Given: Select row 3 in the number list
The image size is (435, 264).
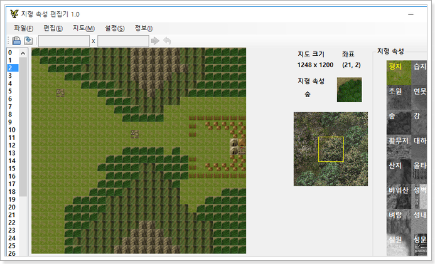Looking at the screenshot, I should point(13,76).
